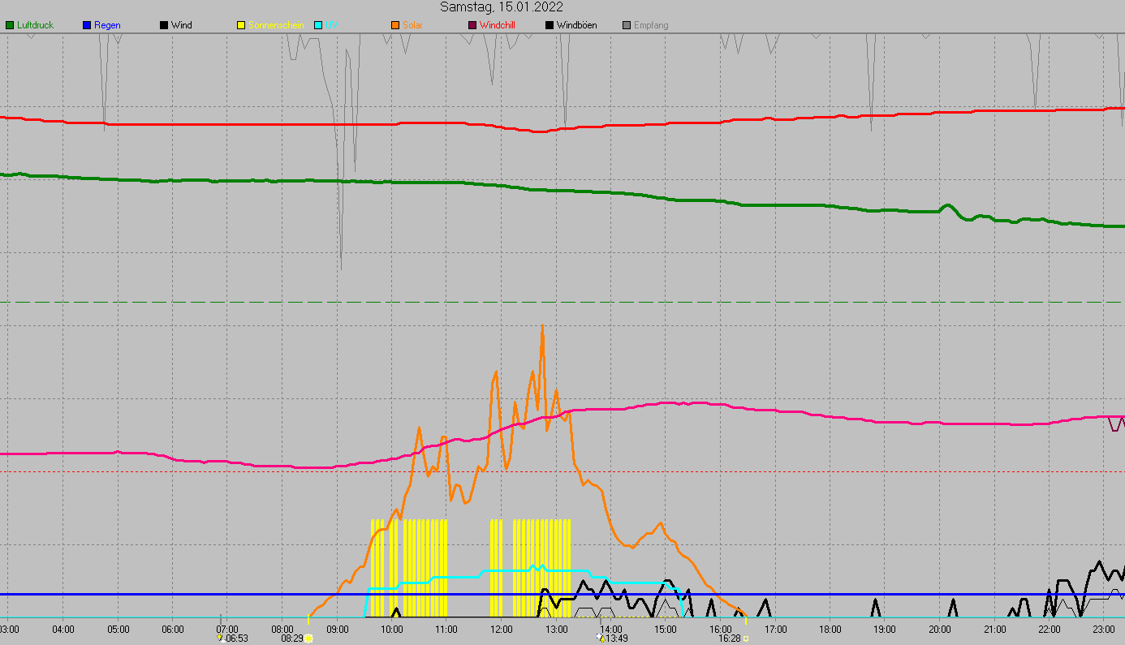Click the Sonnenschein legend text

[x=276, y=25]
